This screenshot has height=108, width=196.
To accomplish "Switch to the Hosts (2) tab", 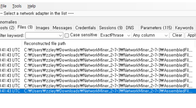I will point(7,28).
